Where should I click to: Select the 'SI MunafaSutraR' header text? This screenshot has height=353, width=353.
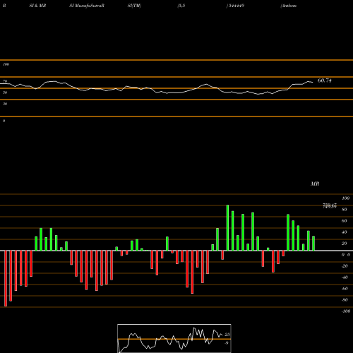(87, 6)
